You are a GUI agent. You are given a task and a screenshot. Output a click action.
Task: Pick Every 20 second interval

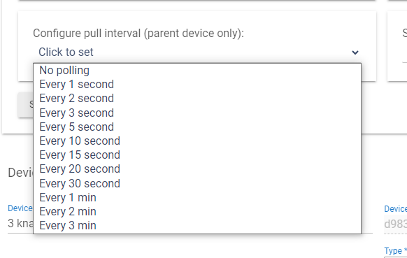197,169
